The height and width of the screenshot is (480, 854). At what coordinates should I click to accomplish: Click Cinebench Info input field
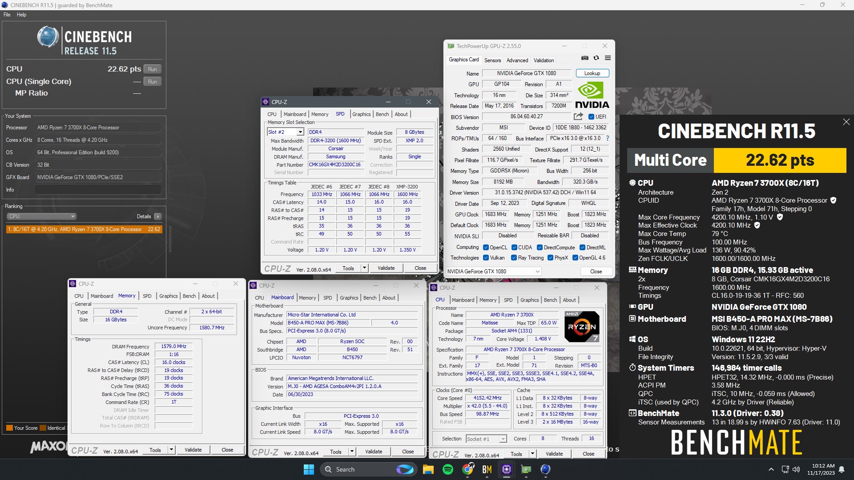click(98, 190)
